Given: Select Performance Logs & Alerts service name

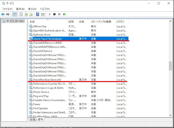Looking at the screenshot, I should (48, 88).
